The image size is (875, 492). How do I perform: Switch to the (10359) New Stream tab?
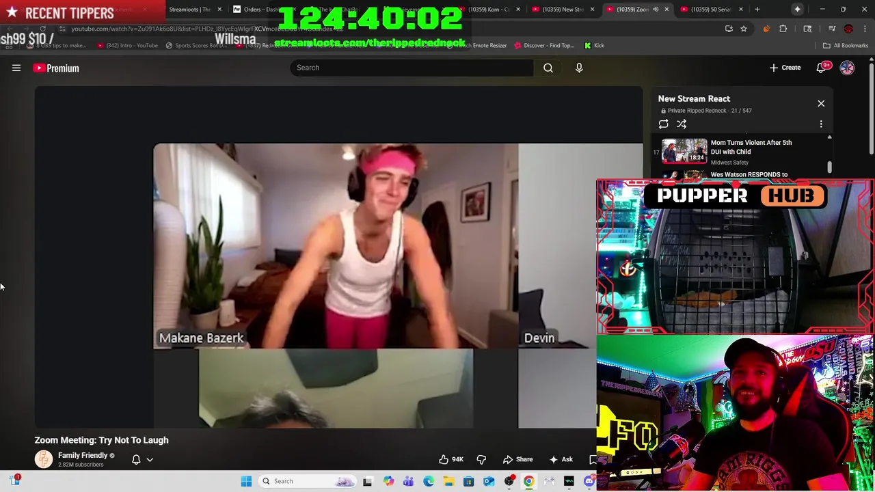[563, 10]
